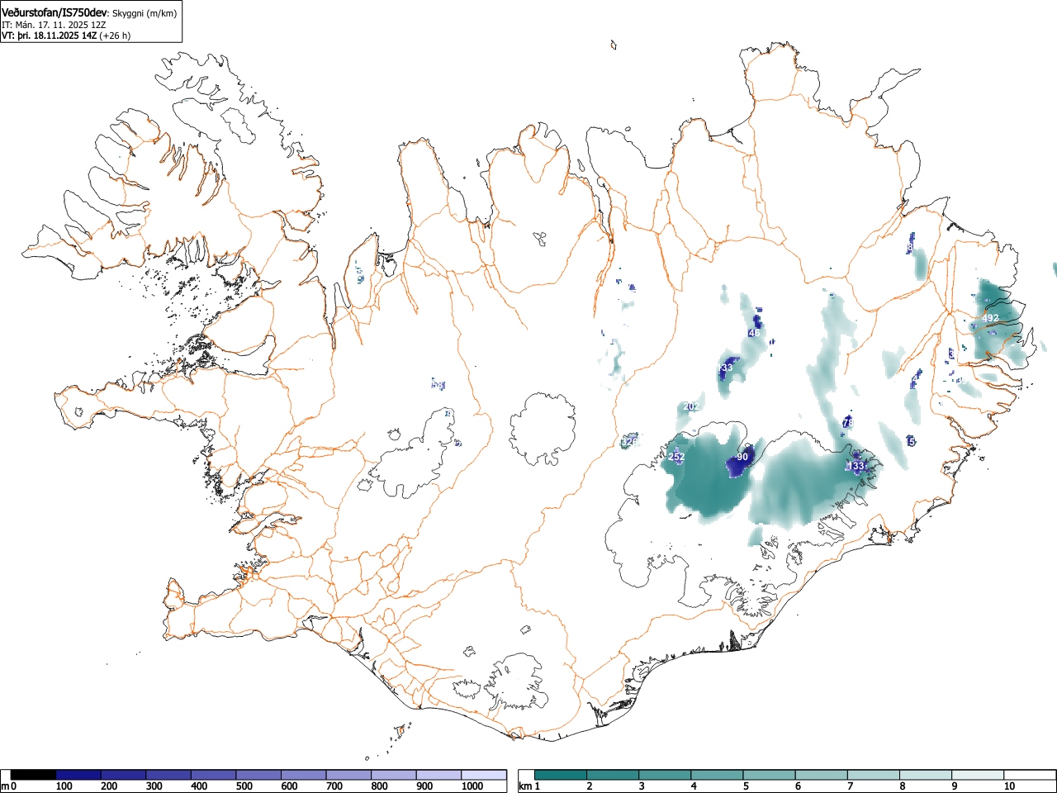Click the 78 visibility value label
This screenshot has width=1057, height=793.
click(848, 423)
